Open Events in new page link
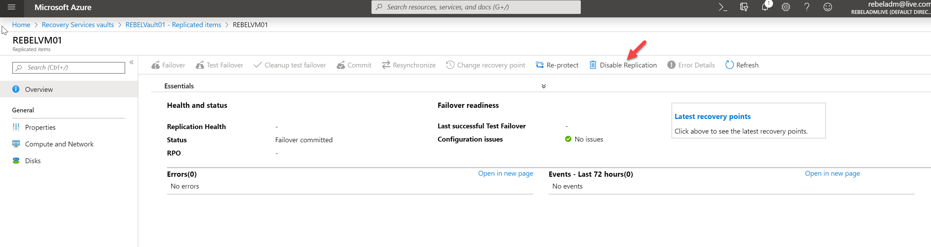The image size is (931, 247). click(x=832, y=174)
